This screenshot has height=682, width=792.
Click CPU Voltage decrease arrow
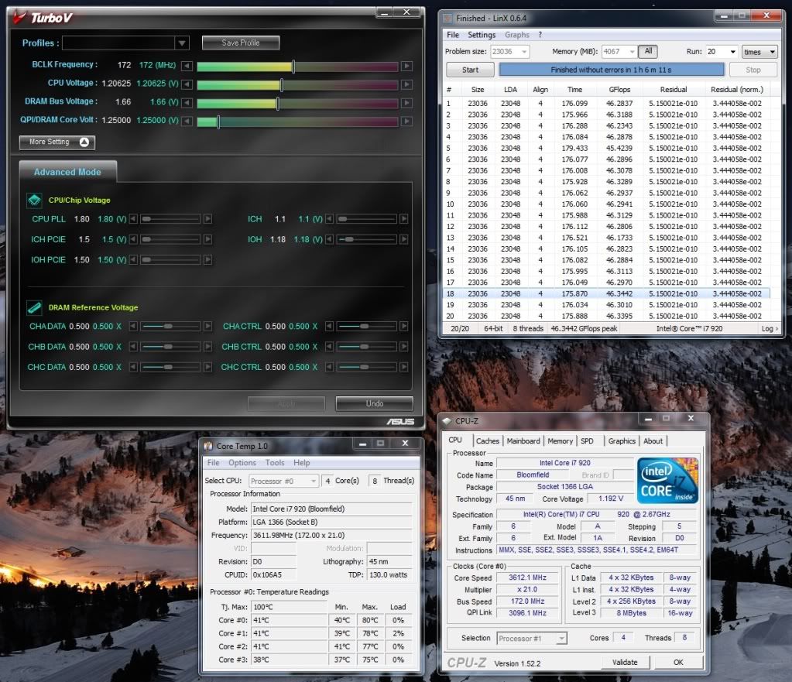pyautogui.click(x=187, y=84)
